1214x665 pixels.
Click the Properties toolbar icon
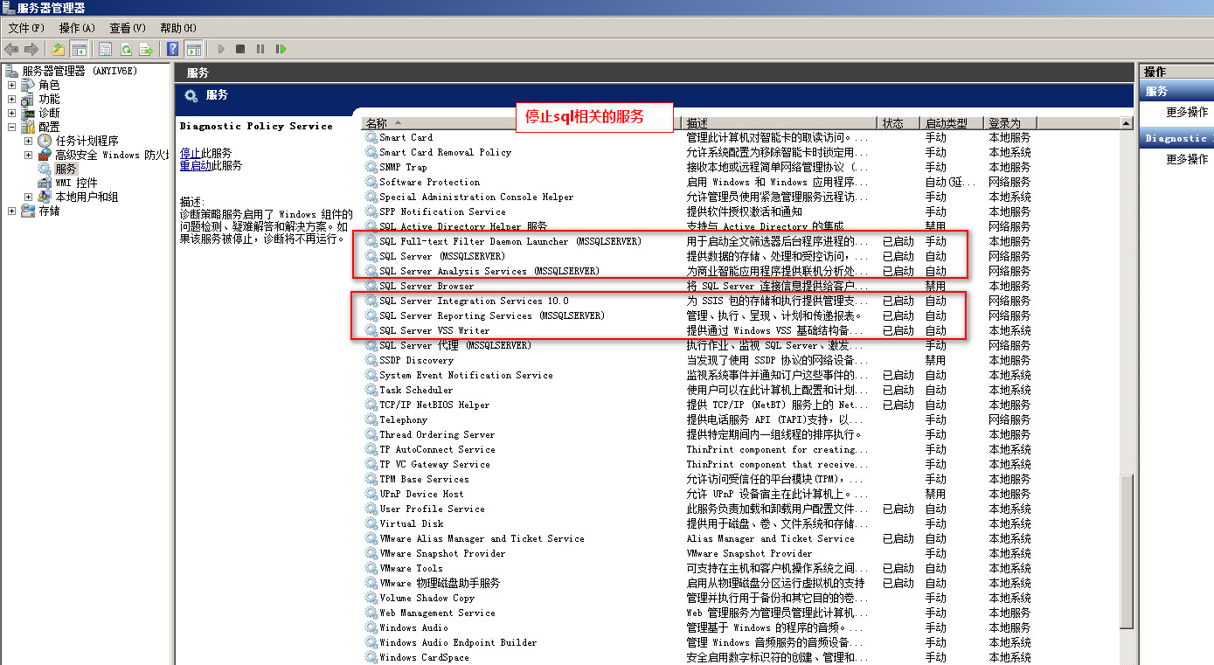pyautogui.click(x=106, y=49)
